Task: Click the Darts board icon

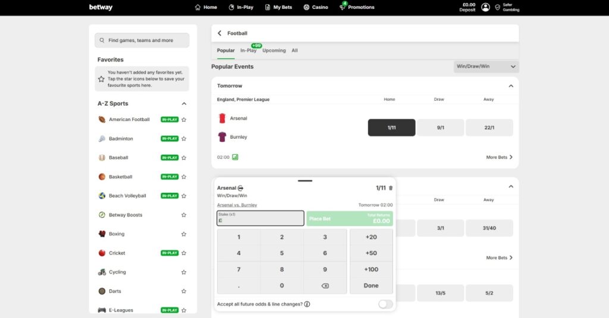Action: click(102, 291)
